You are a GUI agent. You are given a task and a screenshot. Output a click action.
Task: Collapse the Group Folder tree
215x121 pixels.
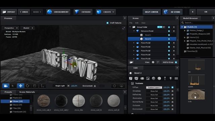tap(130, 27)
